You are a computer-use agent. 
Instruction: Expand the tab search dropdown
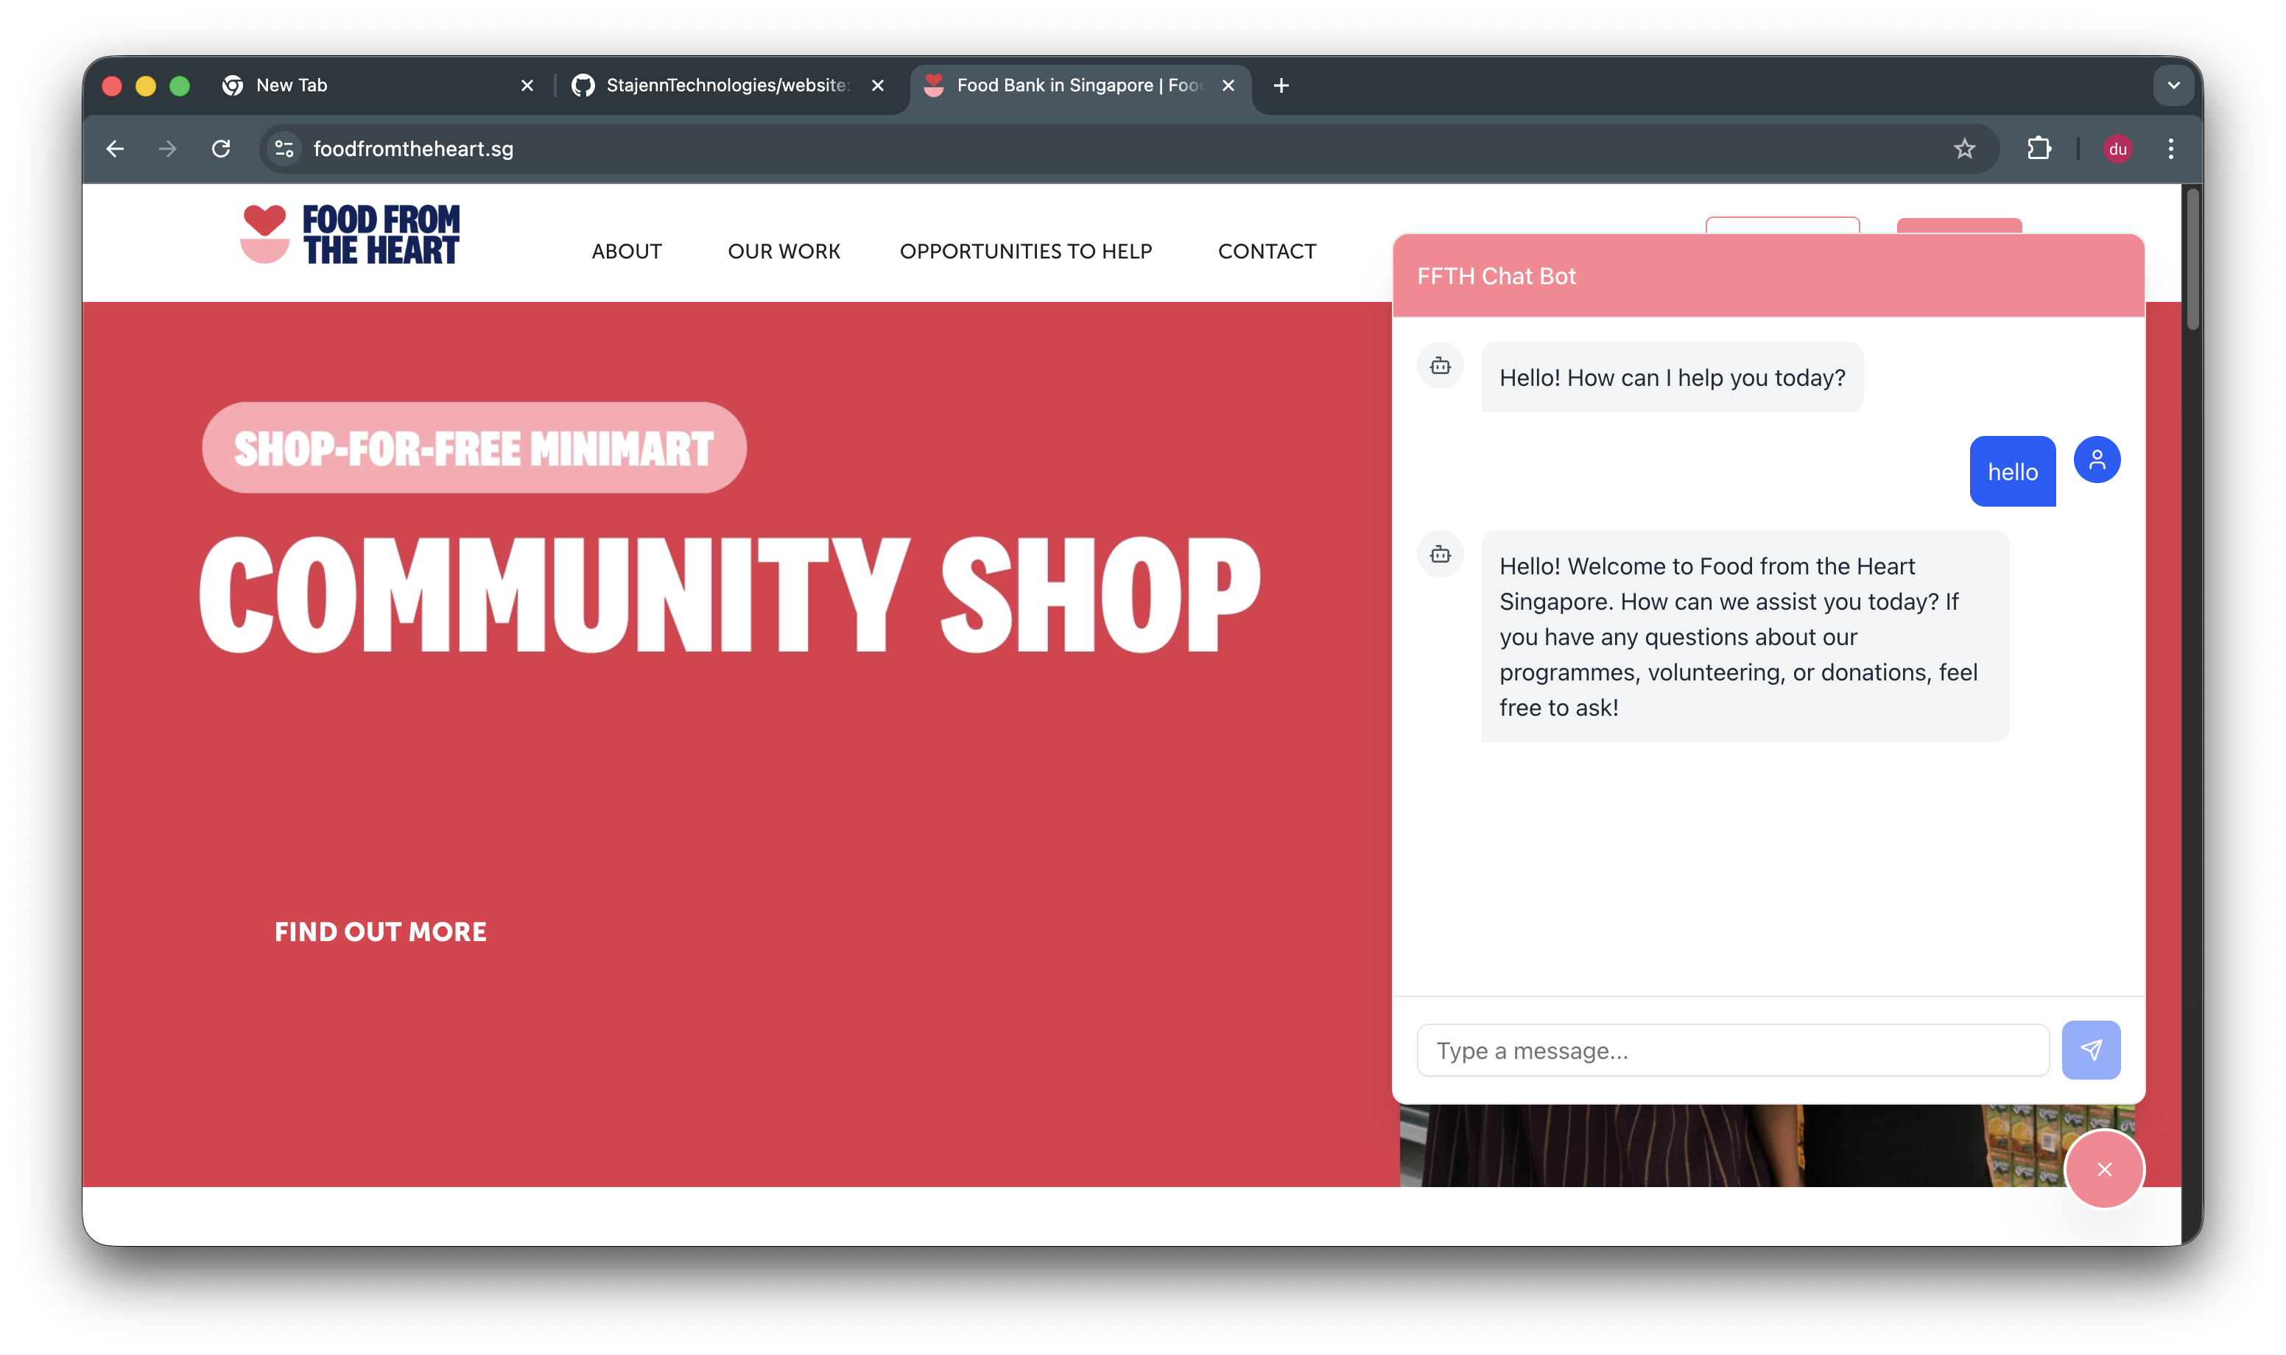coord(2174,85)
